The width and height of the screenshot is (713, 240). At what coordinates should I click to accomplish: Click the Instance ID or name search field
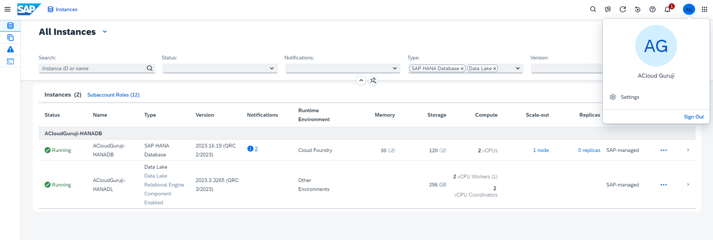93,68
